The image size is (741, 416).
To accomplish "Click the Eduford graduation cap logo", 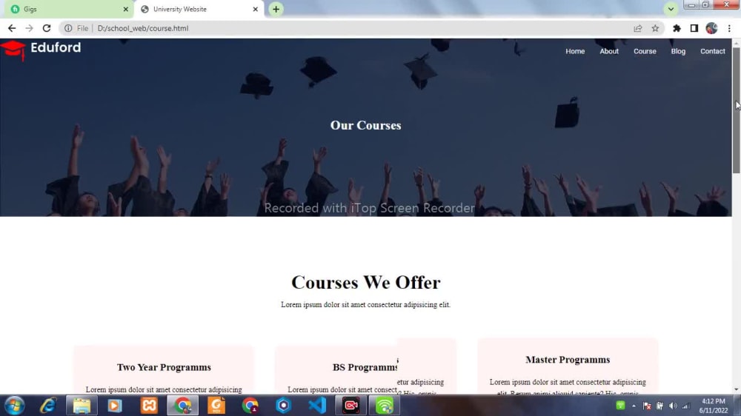I will coord(13,50).
